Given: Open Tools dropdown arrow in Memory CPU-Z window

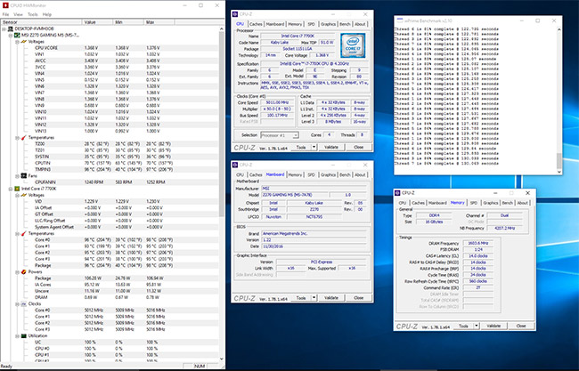Looking at the screenshot, I should pyautogui.click(x=477, y=326).
